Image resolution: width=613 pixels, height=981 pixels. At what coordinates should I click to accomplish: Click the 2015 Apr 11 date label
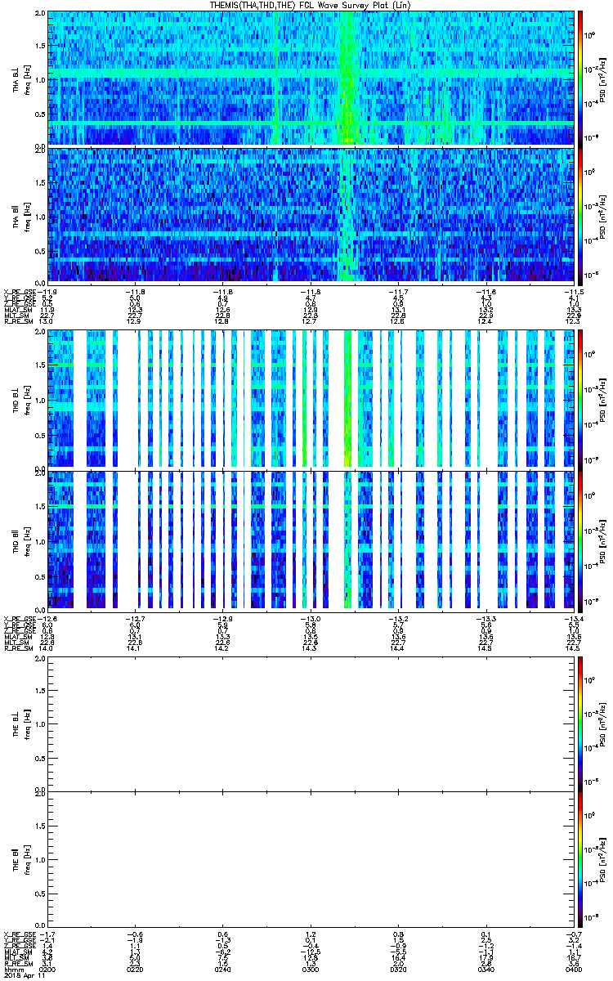point(23,975)
